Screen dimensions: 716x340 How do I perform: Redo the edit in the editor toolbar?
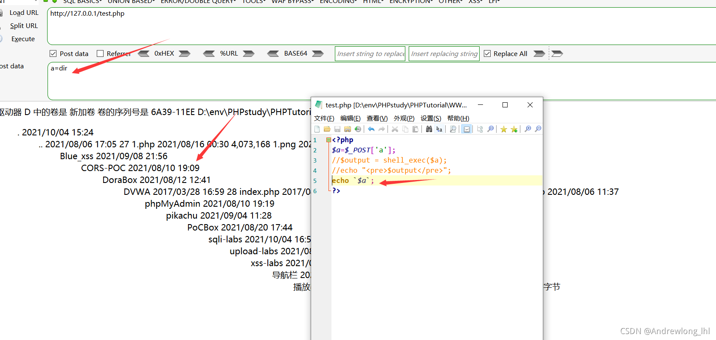point(382,129)
